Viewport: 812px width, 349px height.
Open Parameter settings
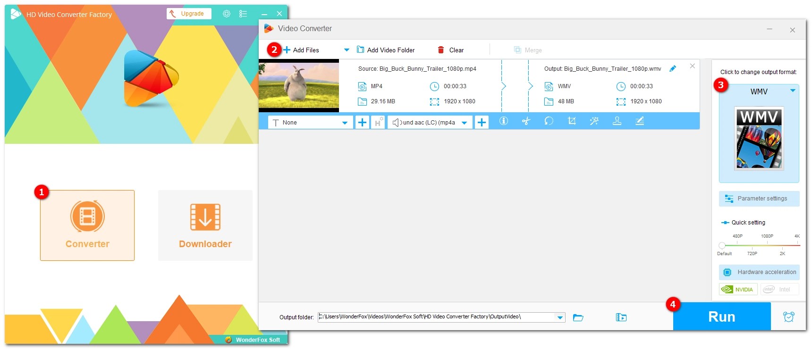click(x=759, y=199)
